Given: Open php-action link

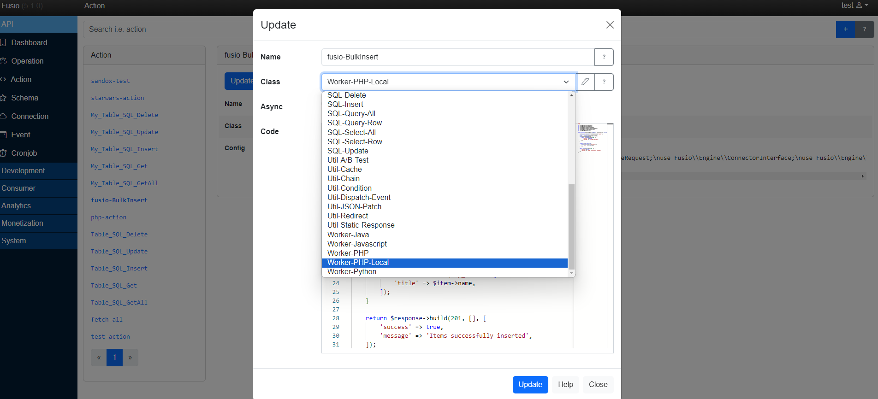Looking at the screenshot, I should [x=108, y=217].
